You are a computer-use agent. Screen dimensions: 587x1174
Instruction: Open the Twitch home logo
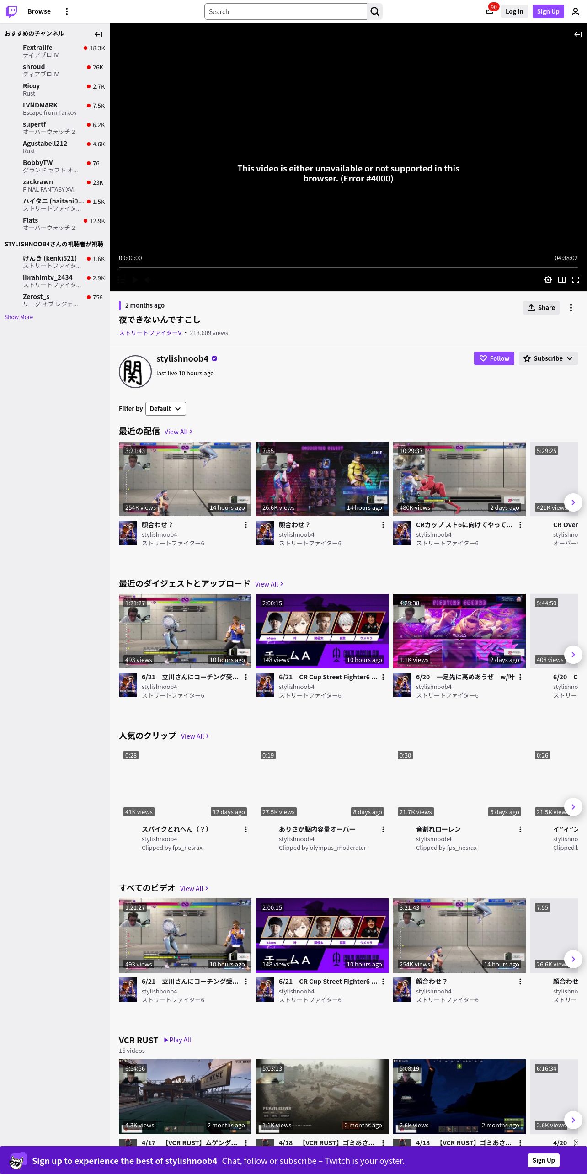[x=11, y=11]
